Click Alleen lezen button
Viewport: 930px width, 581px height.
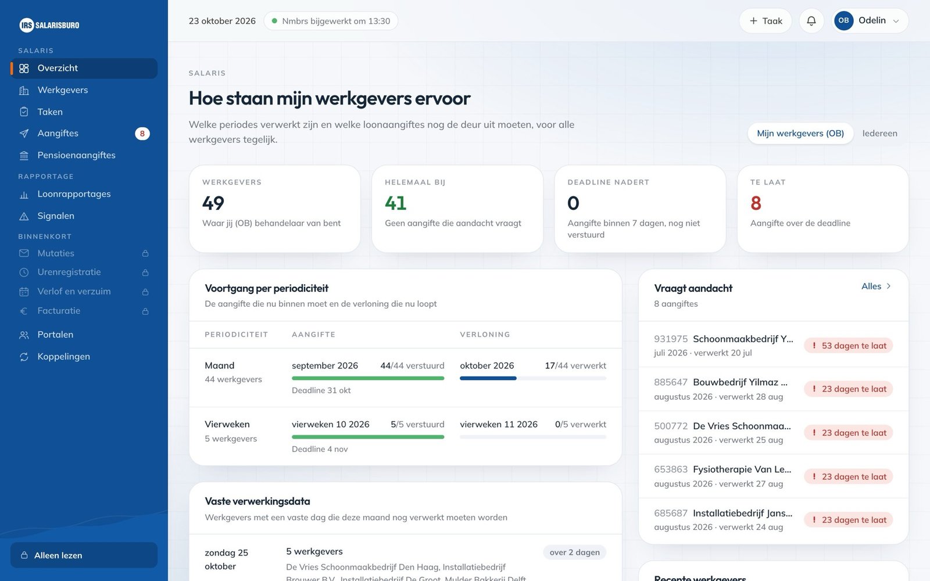(84, 555)
